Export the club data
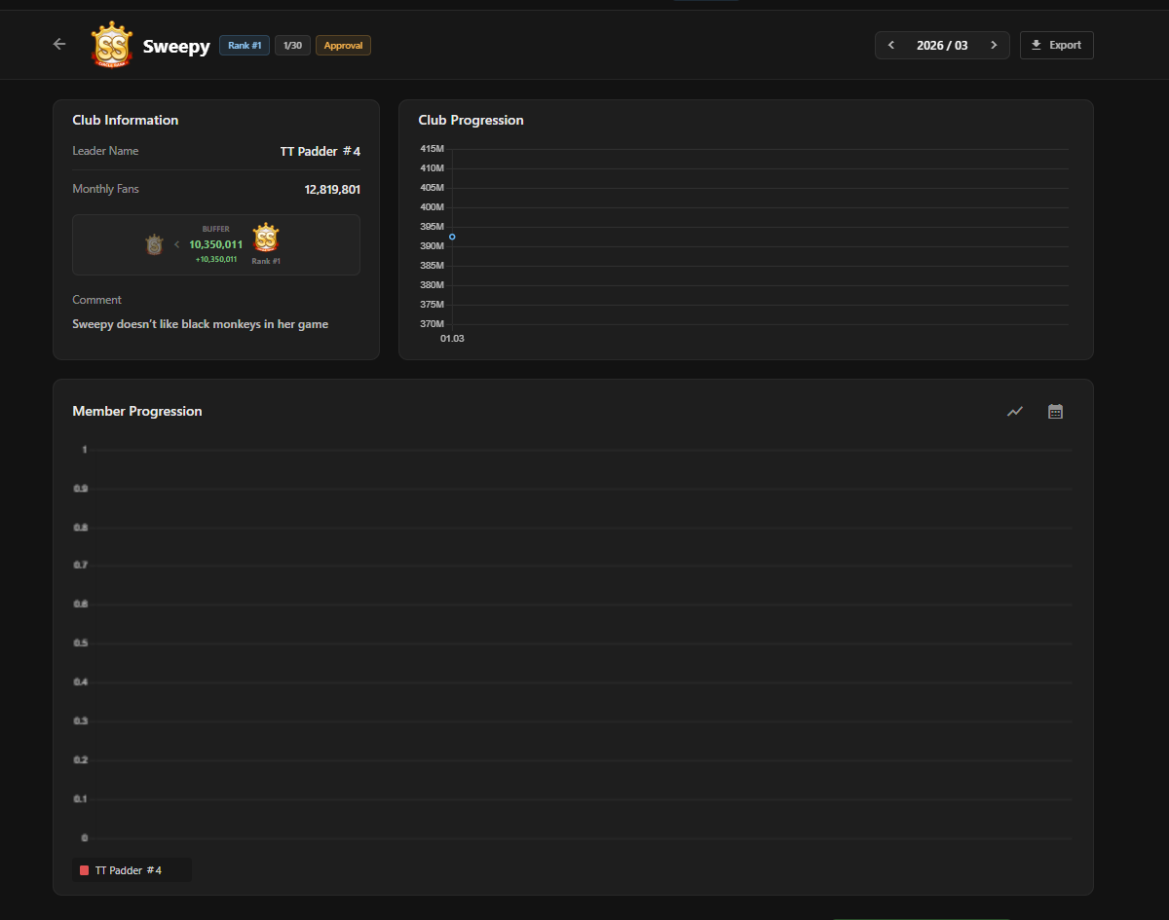 pyautogui.click(x=1057, y=45)
